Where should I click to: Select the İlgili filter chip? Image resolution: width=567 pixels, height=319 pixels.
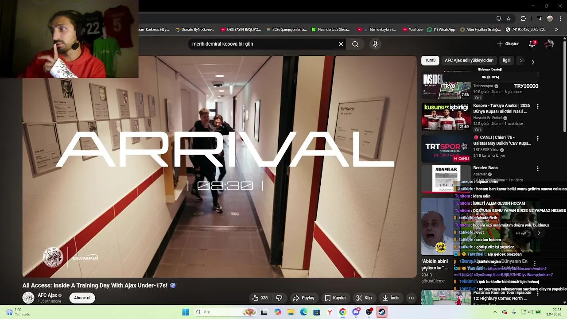click(x=507, y=60)
